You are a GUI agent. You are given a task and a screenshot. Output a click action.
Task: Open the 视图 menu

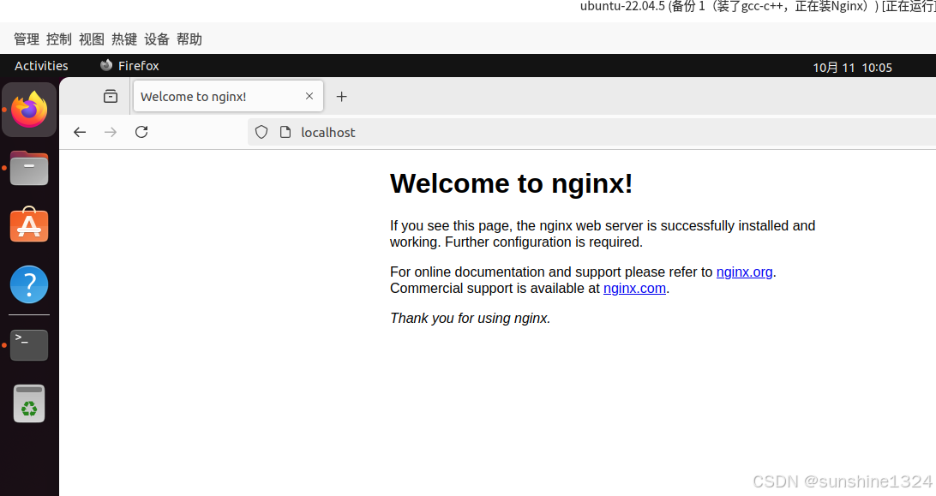[x=92, y=39]
